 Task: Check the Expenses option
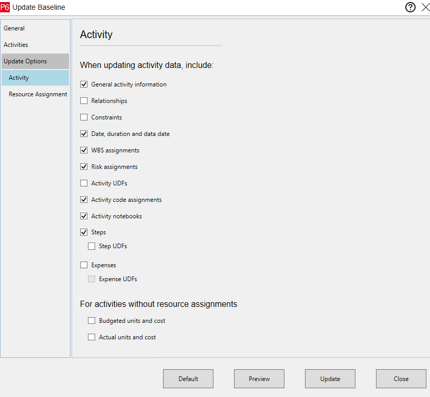(84, 265)
